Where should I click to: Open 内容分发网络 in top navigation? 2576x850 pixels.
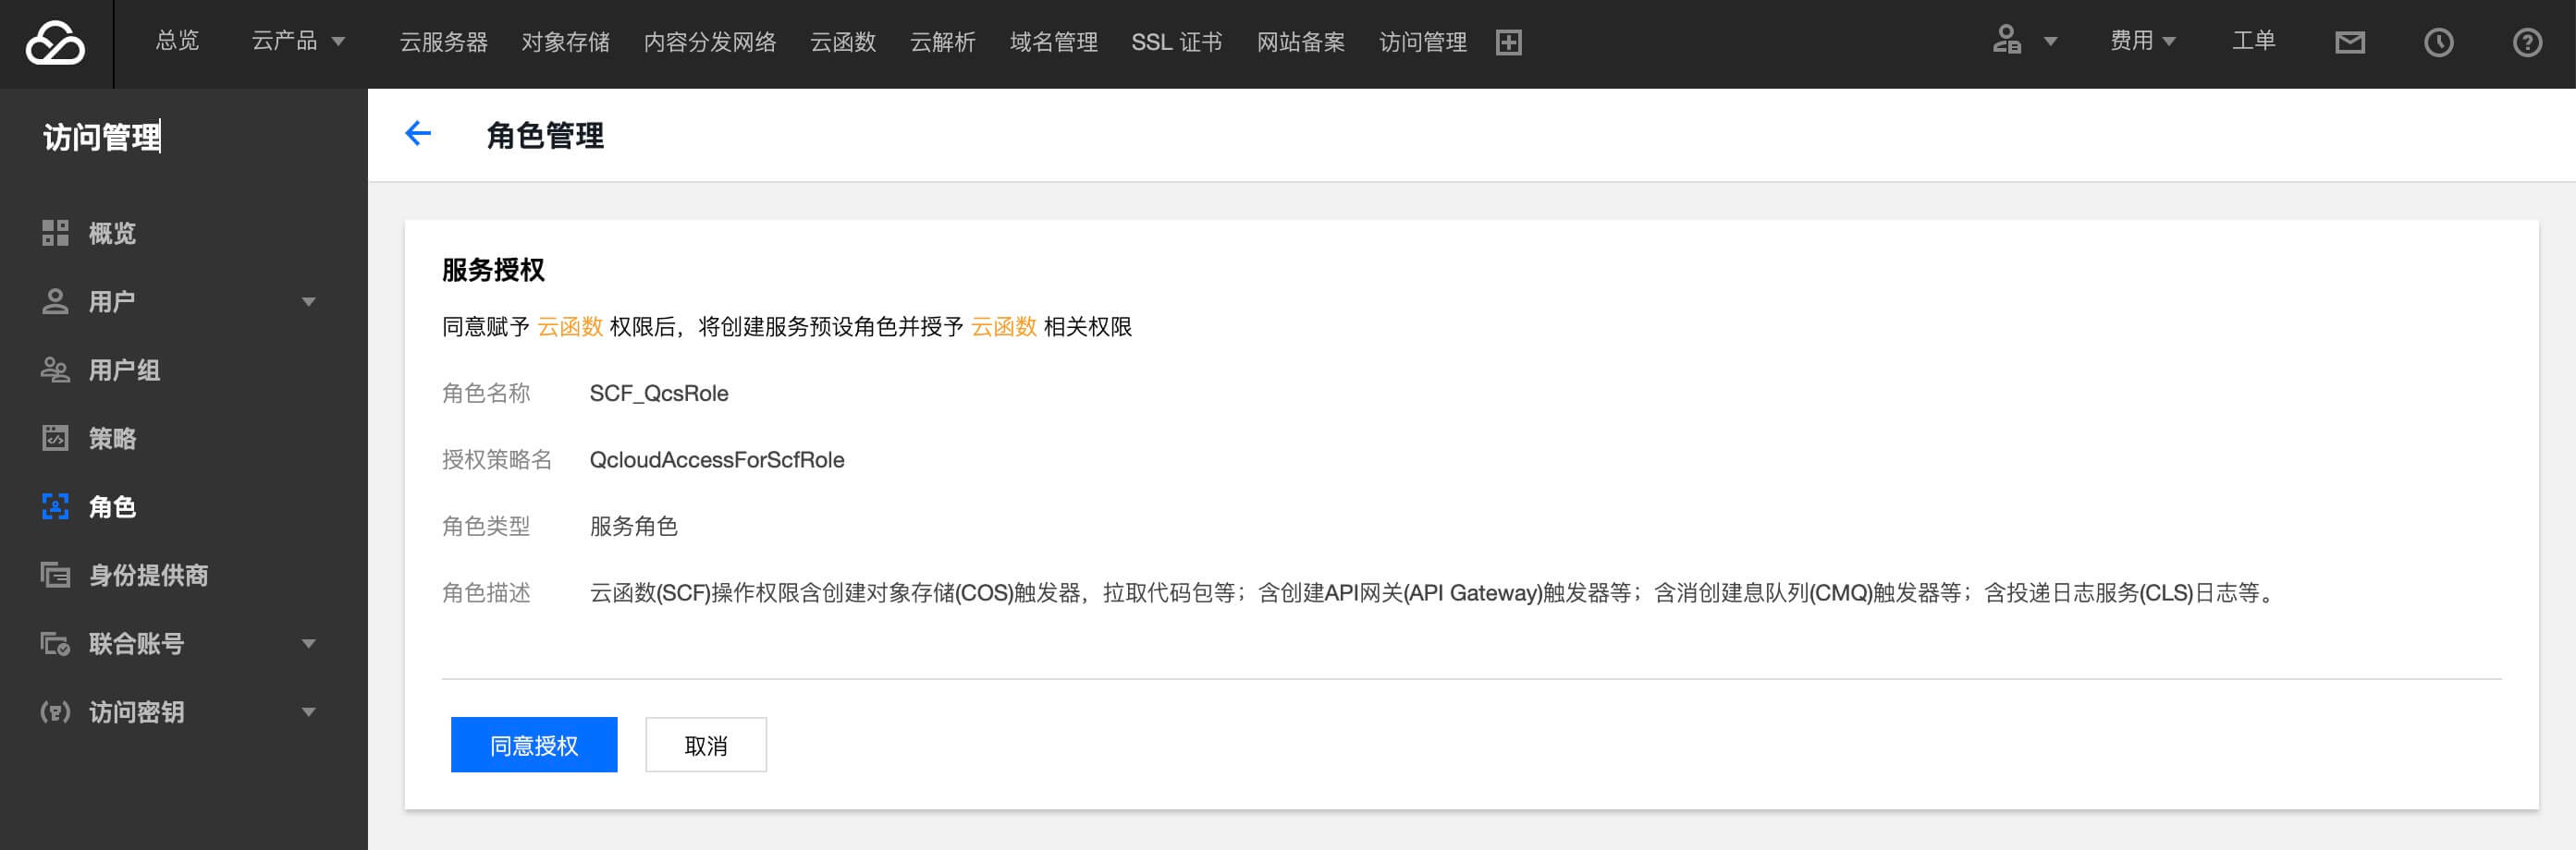pos(710,42)
